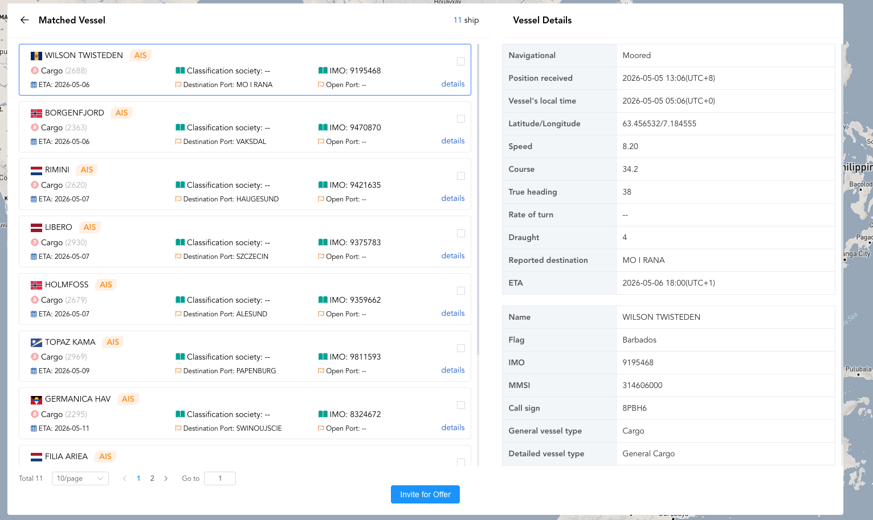Click the Barbados flag of WILSON TWISTEDEN
Image resolution: width=873 pixels, height=520 pixels.
click(36, 56)
